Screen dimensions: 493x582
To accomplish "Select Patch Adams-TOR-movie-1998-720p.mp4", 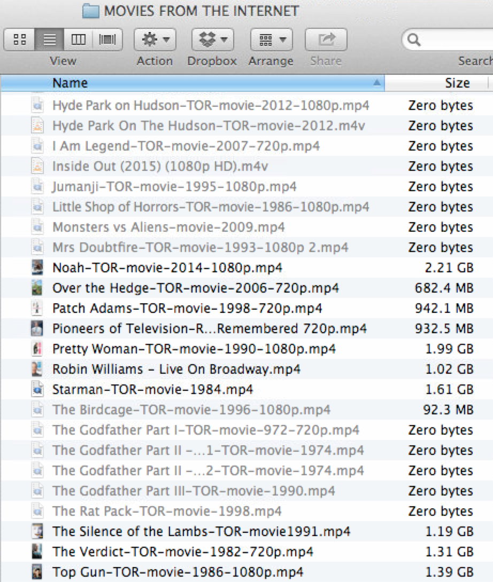I will click(187, 308).
